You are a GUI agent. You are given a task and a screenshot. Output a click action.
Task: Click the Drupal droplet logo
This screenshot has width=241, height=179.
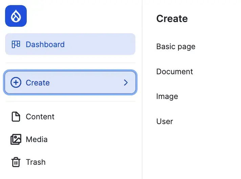pyautogui.click(x=16, y=16)
